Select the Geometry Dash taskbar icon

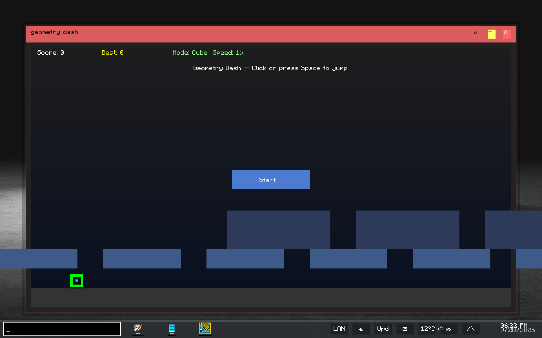pos(205,329)
